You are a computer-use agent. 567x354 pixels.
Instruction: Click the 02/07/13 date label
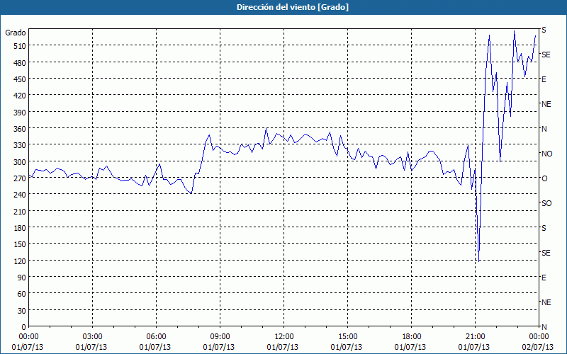point(538,347)
